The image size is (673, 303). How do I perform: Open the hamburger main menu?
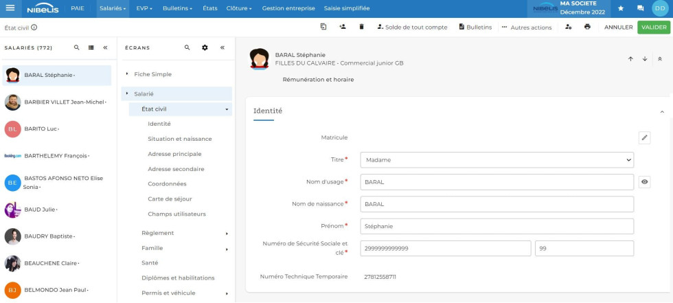click(x=10, y=8)
